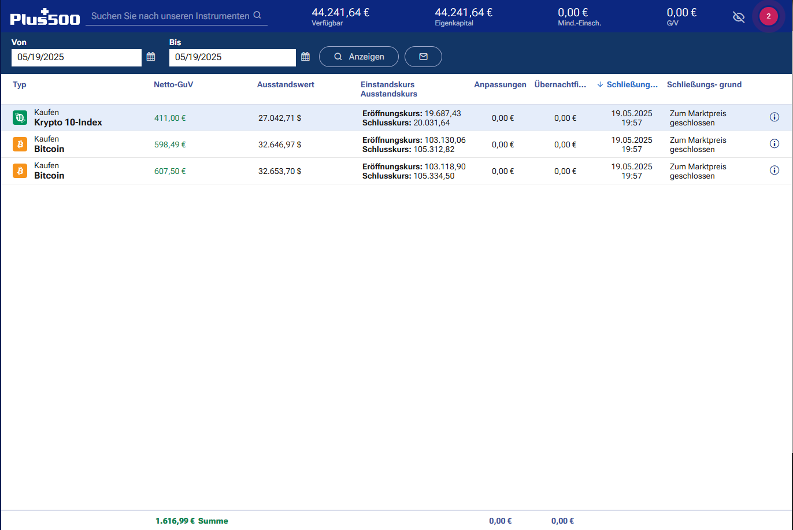
Task: Open the Bis date calendar picker
Action: [x=306, y=57]
